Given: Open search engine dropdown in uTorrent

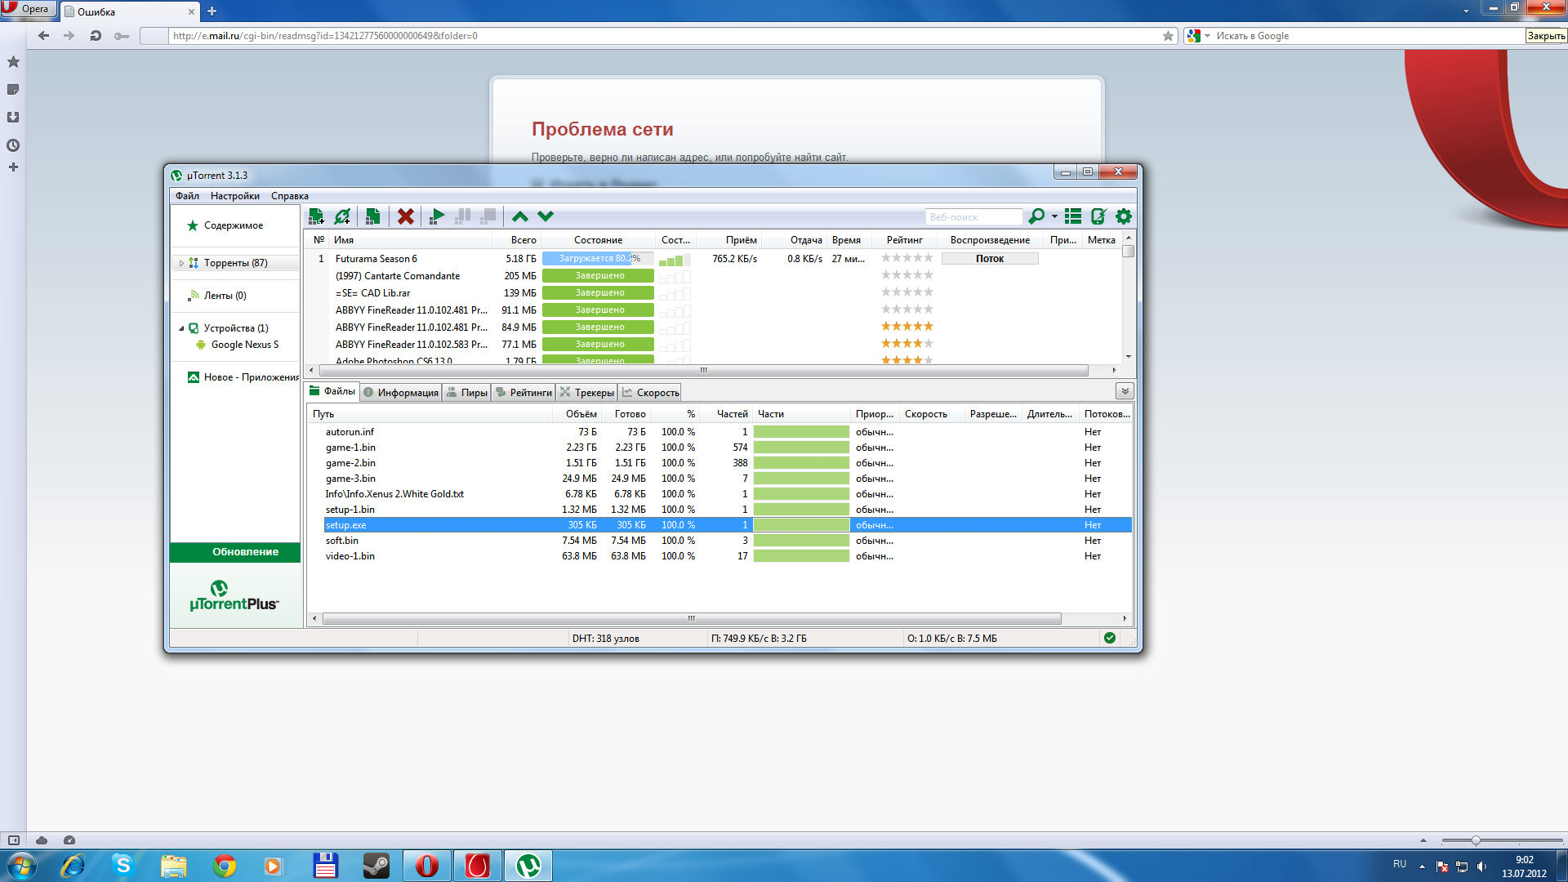Looking at the screenshot, I should click(x=1054, y=216).
